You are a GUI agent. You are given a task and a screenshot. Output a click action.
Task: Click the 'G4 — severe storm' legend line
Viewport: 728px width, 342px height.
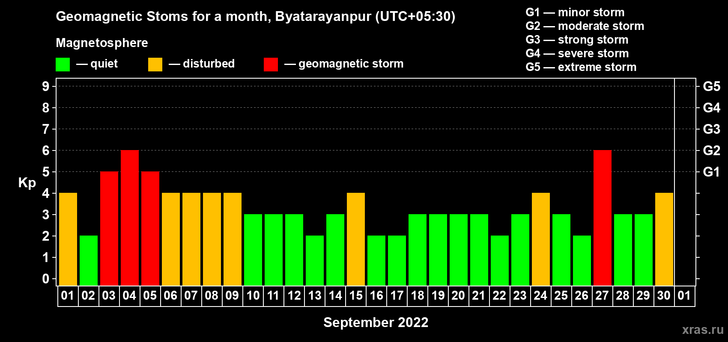tap(577, 53)
